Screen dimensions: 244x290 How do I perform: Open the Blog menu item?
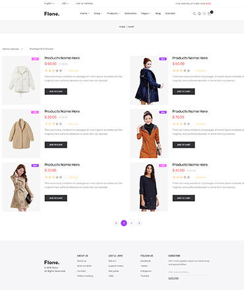[158, 13]
